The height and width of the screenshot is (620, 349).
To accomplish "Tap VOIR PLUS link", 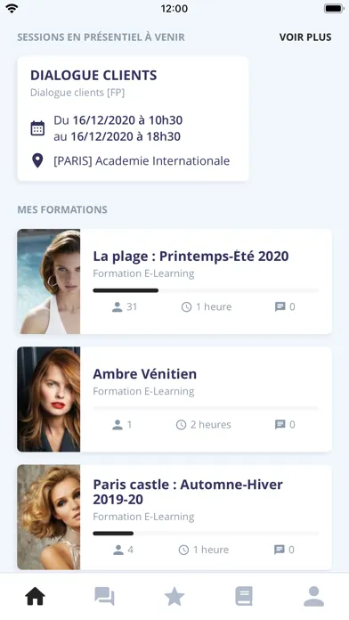I will pos(305,37).
